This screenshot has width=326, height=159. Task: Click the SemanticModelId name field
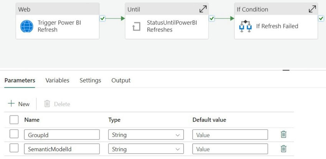coord(62,149)
